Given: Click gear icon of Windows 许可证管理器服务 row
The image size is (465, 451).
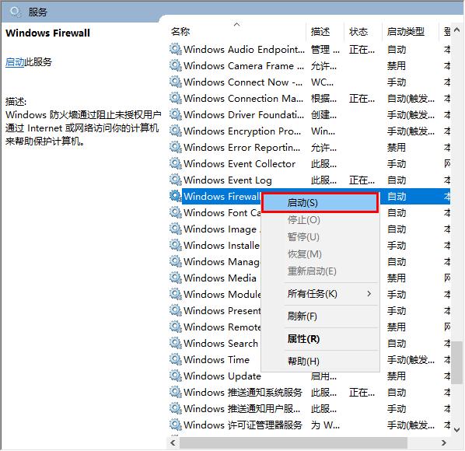Looking at the screenshot, I should click(x=175, y=425).
